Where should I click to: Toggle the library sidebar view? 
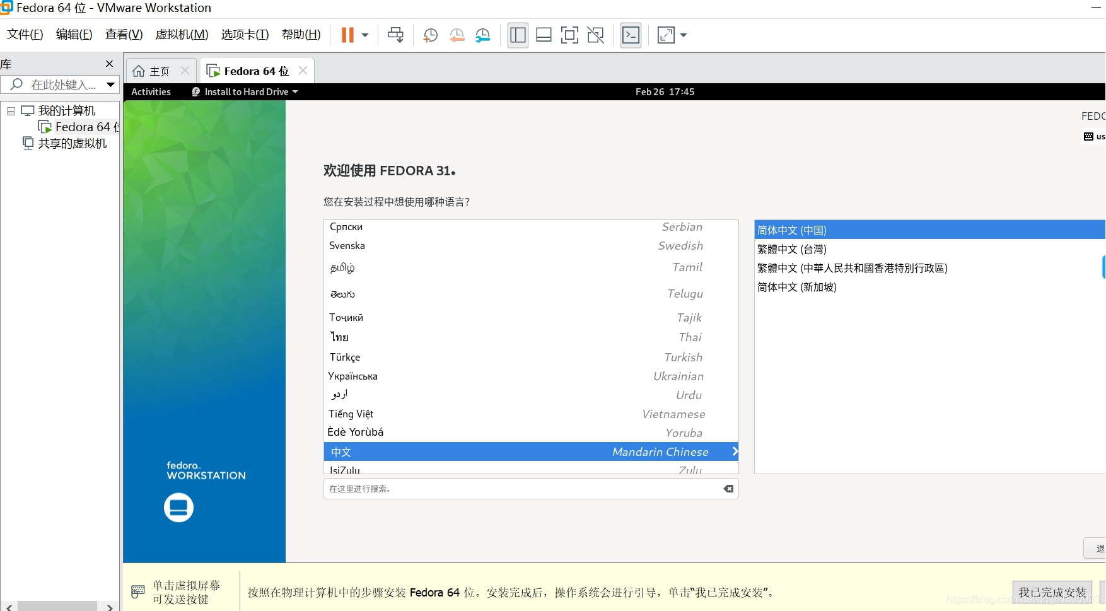click(x=518, y=35)
